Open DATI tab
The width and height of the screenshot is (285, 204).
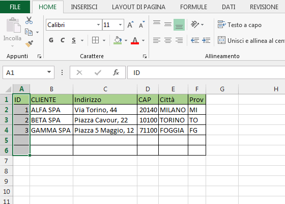[229, 7]
